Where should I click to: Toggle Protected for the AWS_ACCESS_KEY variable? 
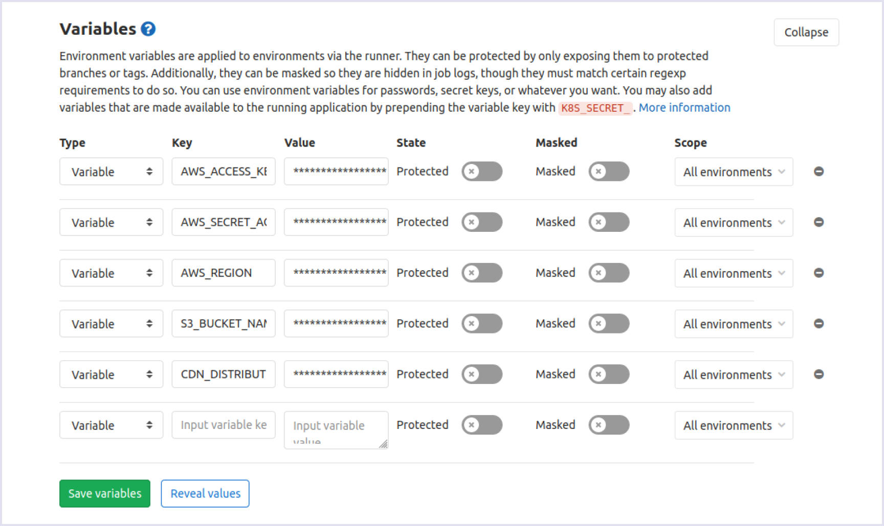coord(481,172)
